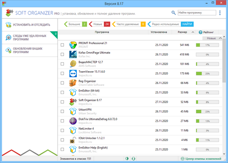
Task: Select the NetLimiter 4 checkbox
Action: 62,130
